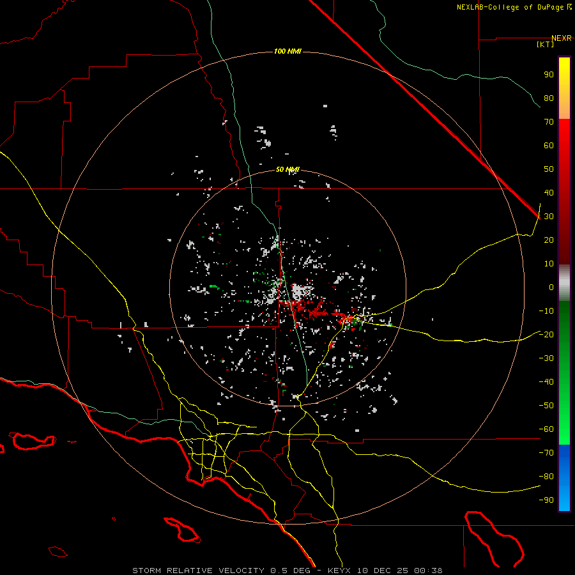The height and width of the screenshot is (575, 575).
Task: Click the 90 value on the velocity scale
Action: click(549, 75)
